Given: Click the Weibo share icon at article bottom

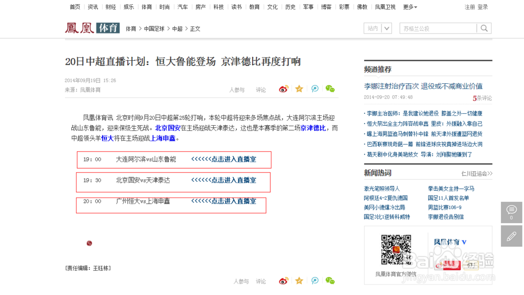Looking at the screenshot, I should point(283,281).
